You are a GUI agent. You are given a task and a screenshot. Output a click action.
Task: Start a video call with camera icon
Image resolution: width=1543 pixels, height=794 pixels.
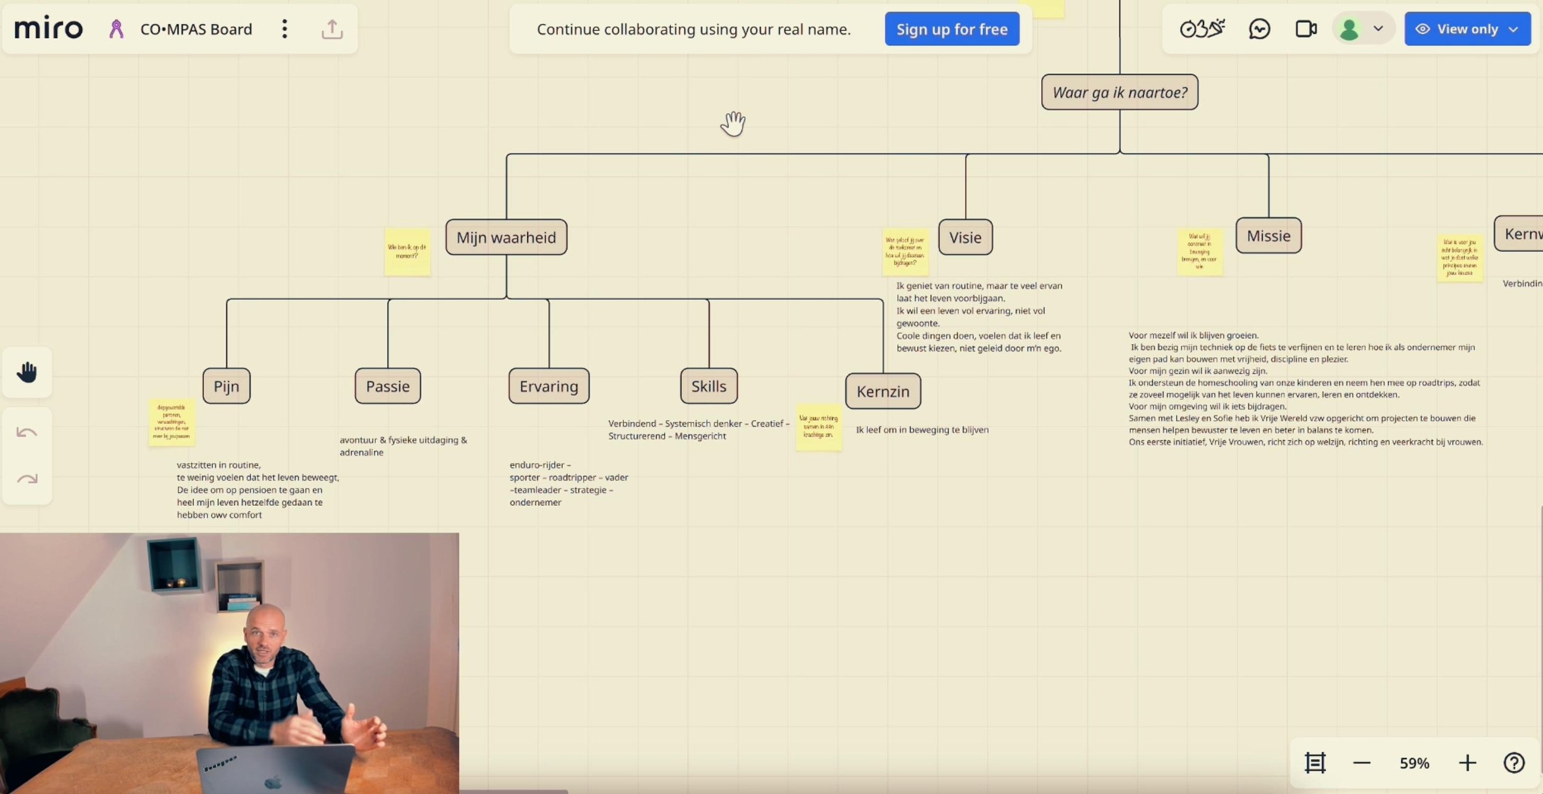click(1305, 29)
